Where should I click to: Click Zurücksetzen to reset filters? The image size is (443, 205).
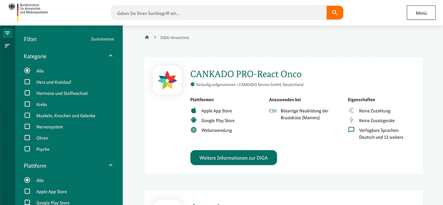pyautogui.click(x=102, y=39)
